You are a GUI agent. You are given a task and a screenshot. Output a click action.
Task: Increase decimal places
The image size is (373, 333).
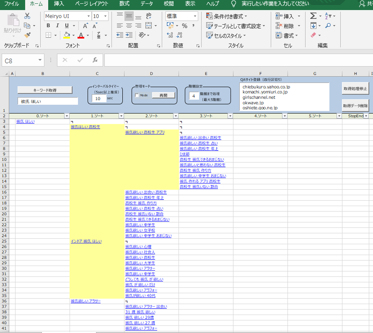tap(170, 35)
